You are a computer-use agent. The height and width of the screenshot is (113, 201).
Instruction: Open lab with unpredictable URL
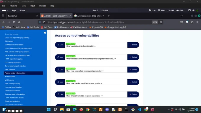91,59
